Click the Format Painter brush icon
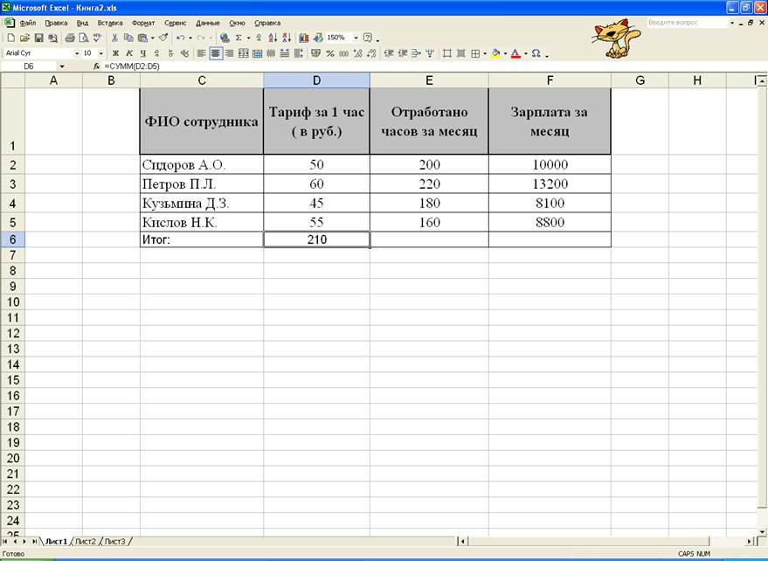768x561 pixels. pos(163,38)
